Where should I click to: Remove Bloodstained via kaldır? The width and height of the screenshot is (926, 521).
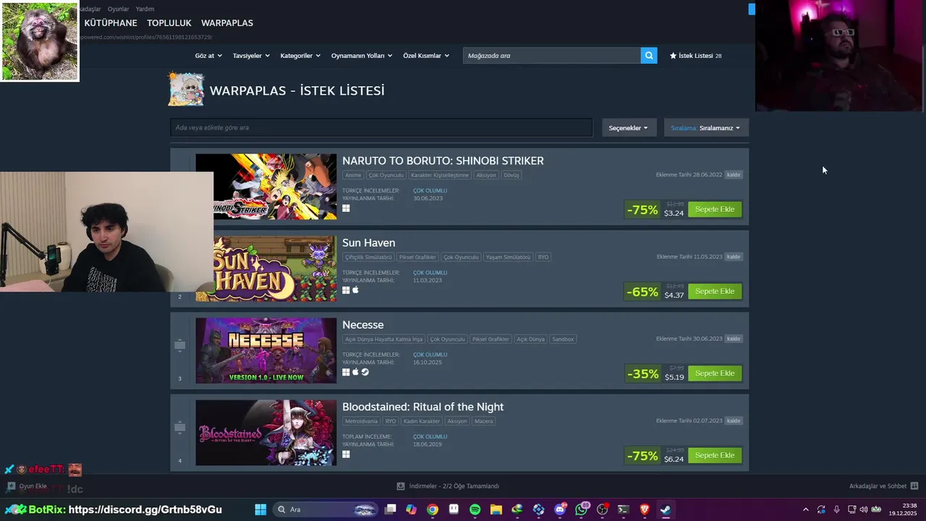click(734, 420)
